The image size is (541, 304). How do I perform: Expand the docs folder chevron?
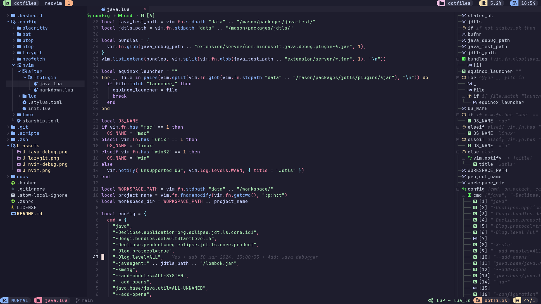pyautogui.click(x=8, y=176)
